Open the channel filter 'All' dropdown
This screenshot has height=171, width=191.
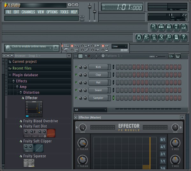[x=90, y=110]
